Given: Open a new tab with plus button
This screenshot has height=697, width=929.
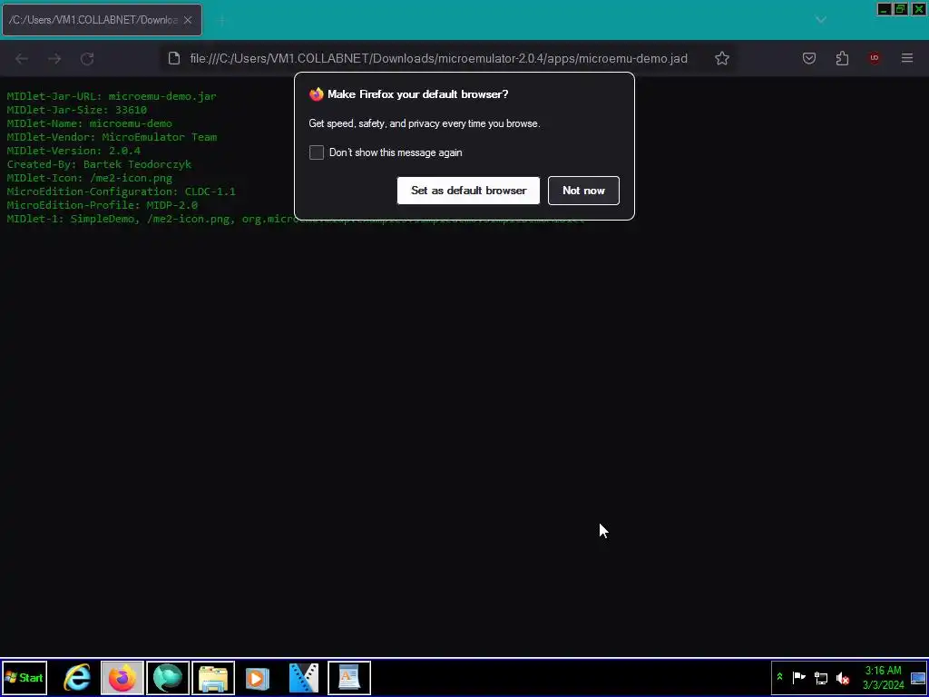Looking at the screenshot, I should pyautogui.click(x=222, y=20).
